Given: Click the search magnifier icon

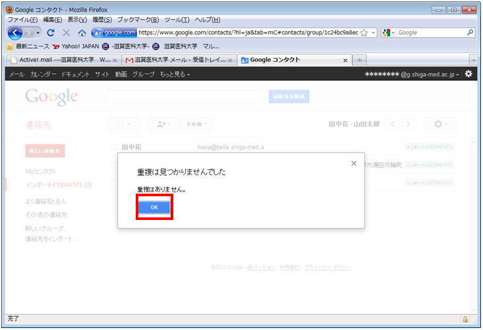Looking at the screenshot, I should click(x=470, y=32).
